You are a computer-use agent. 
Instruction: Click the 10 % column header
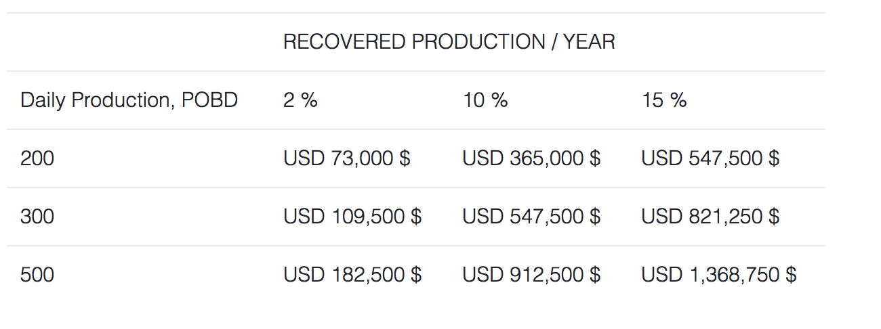tap(485, 100)
